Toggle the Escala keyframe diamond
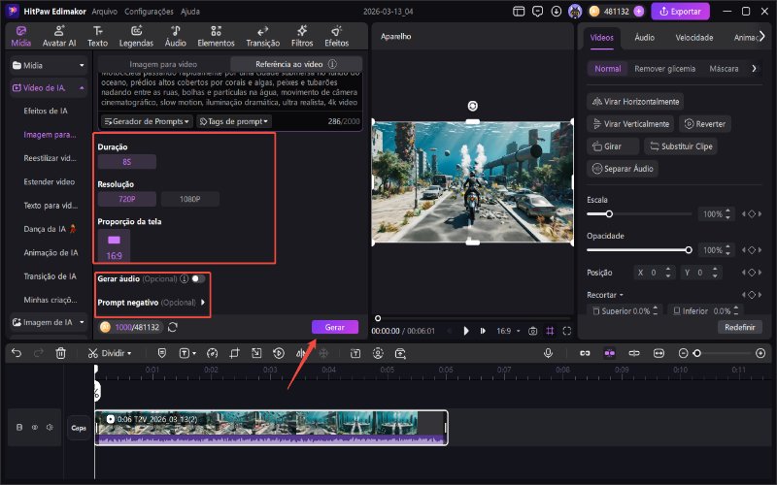 (752, 213)
